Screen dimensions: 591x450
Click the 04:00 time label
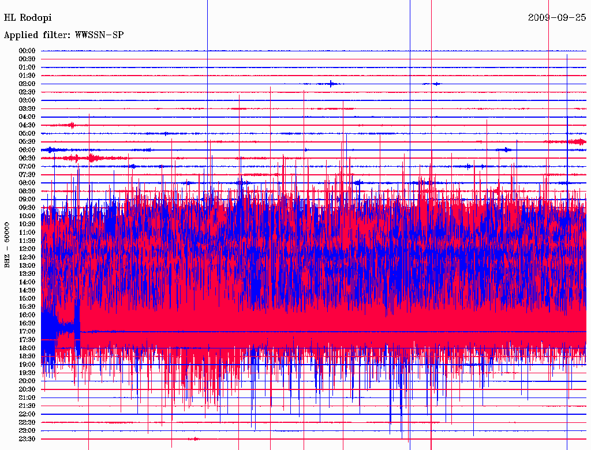pos(27,117)
